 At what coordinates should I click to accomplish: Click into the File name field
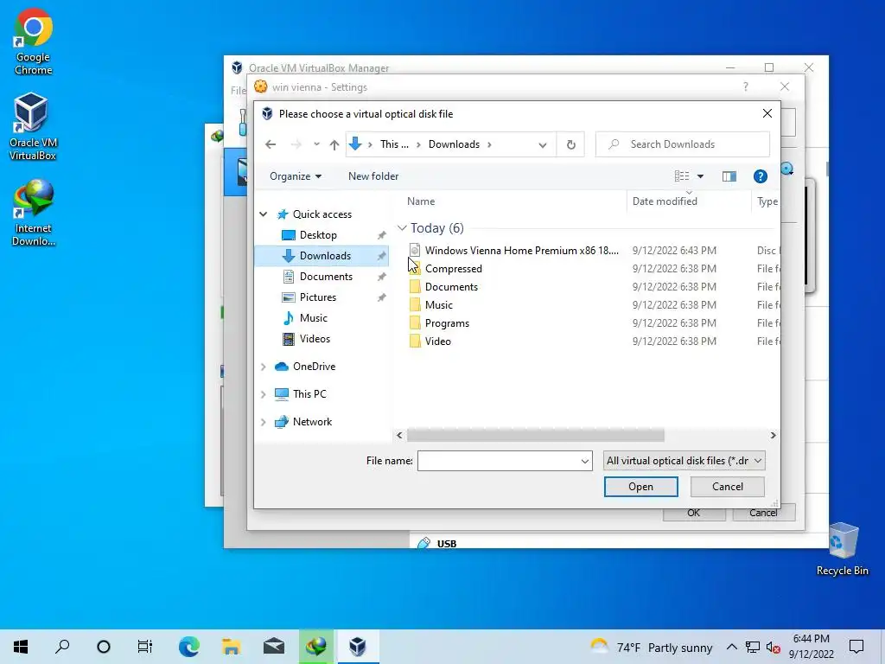(x=499, y=461)
